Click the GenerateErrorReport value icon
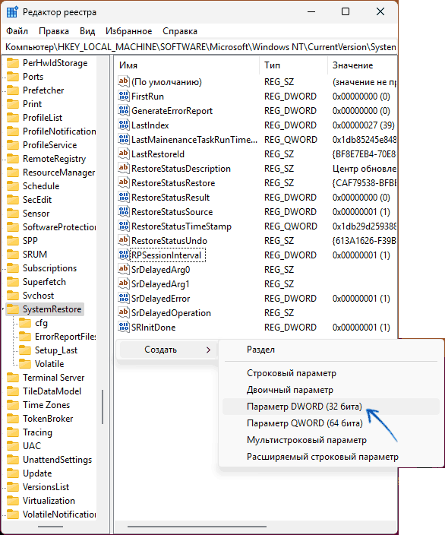Image resolution: width=445 pixels, height=535 pixels. coord(124,110)
